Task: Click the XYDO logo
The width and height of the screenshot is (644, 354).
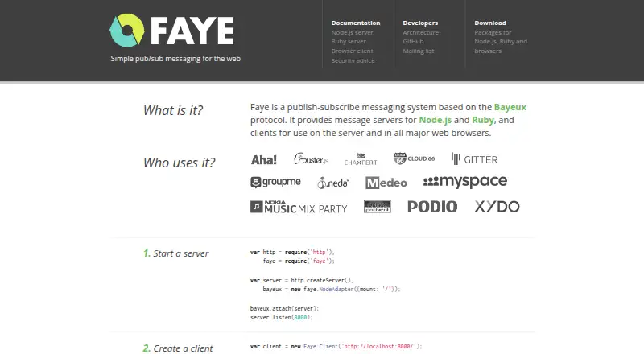Action: [x=497, y=207]
